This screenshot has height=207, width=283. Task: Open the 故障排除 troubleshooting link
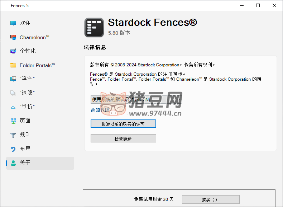point(100,110)
